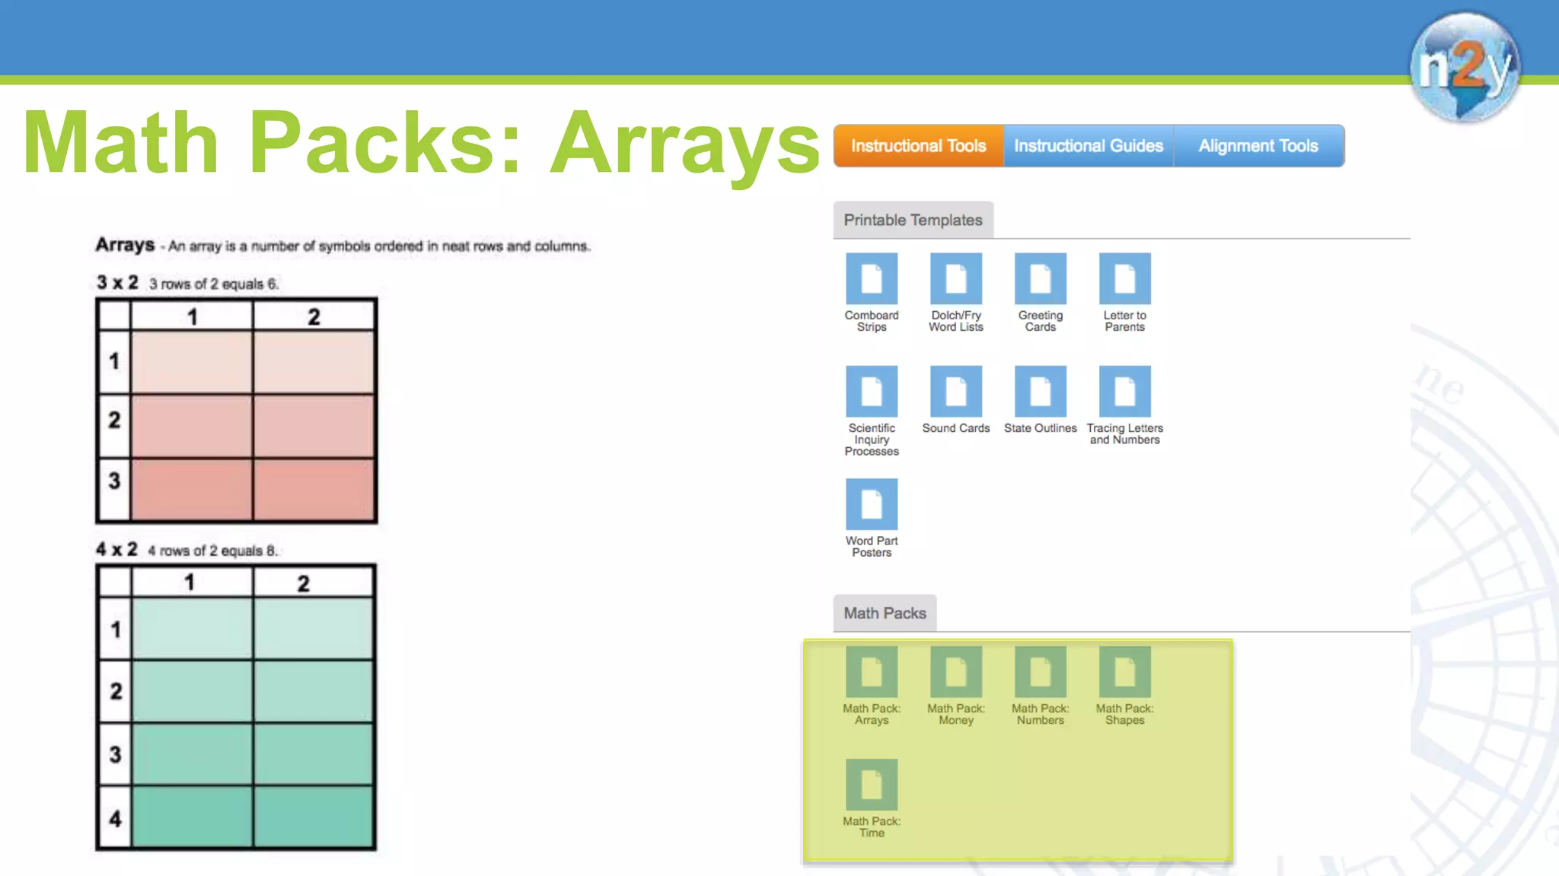
Task: Open the State Outlines template icon
Action: (1041, 392)
